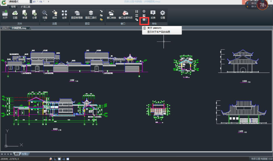Open the 编辑模式 mode combo box
The image size is (273, 161).
coord(19,2)
